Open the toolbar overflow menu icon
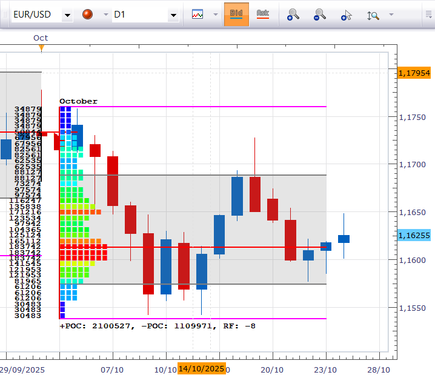The image size is (435, 375). click(x=428, y=15)
